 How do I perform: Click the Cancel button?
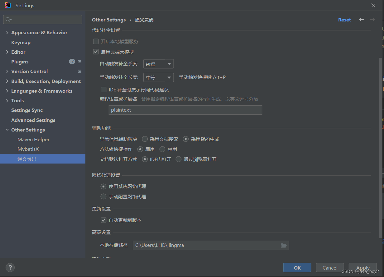coord(330,268)
